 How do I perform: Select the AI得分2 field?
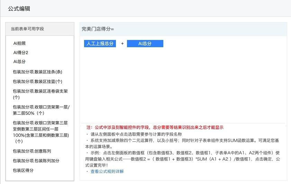[21, 53]
